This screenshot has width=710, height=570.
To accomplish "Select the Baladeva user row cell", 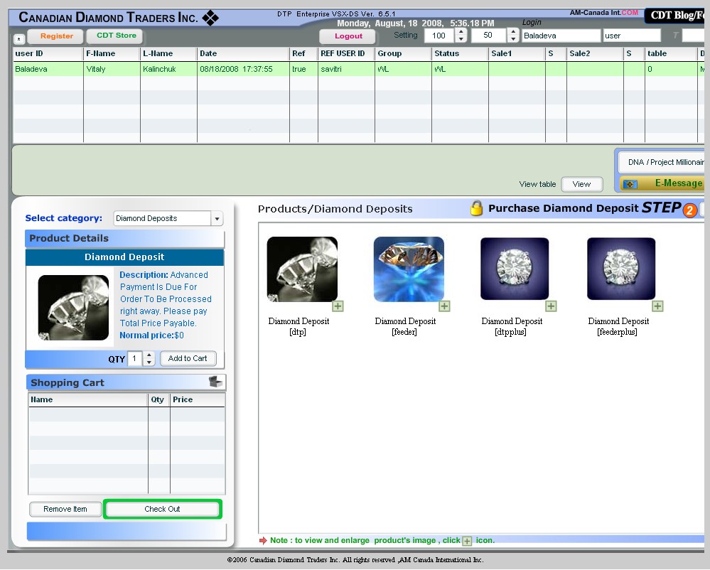I will coord(48,69).
